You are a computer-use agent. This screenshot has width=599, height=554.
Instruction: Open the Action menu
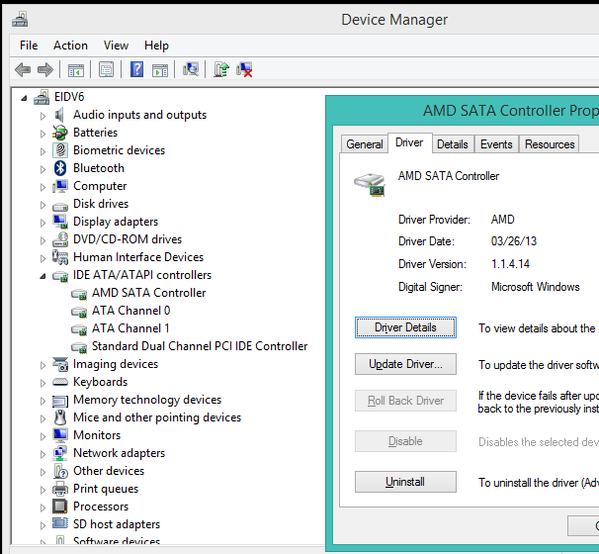70,46
